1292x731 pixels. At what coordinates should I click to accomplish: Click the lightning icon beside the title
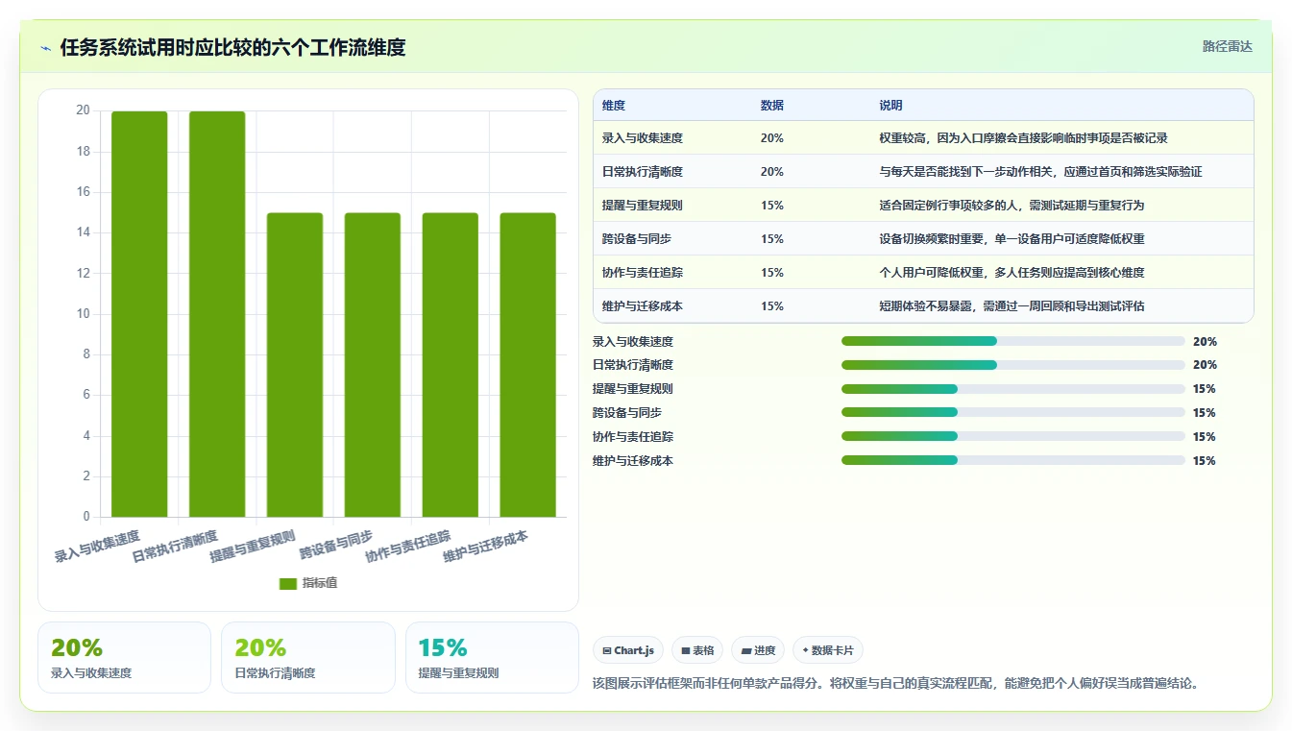(x=46, y=48)
